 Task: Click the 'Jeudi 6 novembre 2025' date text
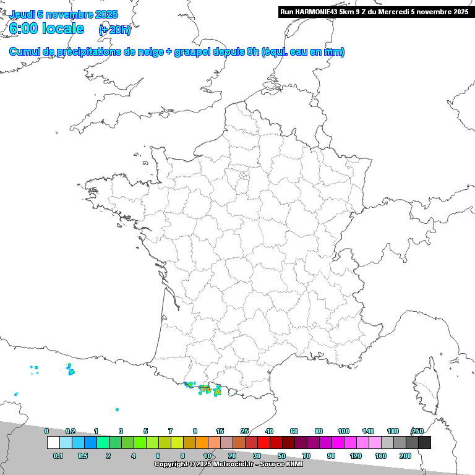pyautogui.click(x=63, y=15)
